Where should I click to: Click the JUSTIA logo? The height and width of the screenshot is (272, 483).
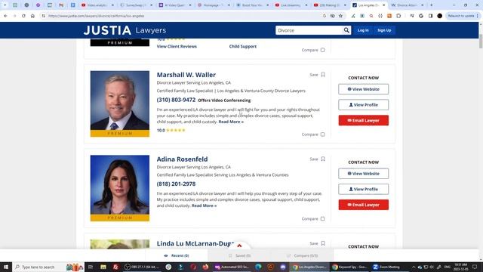[x=107, y=30]
